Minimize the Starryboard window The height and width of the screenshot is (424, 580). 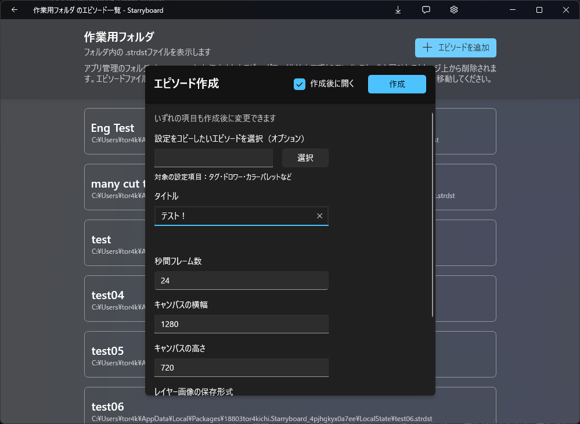pos(513,10)
